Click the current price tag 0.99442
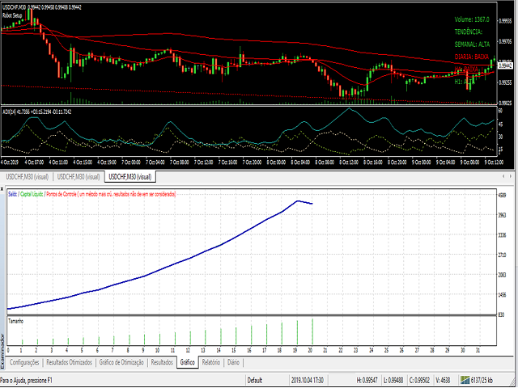The image size is (518, 388). (505, 65)
